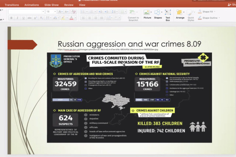The width and height of the screenshot is (236, 157).
Task: Click the numbered list icon
Action: click(x=91, y=11)
